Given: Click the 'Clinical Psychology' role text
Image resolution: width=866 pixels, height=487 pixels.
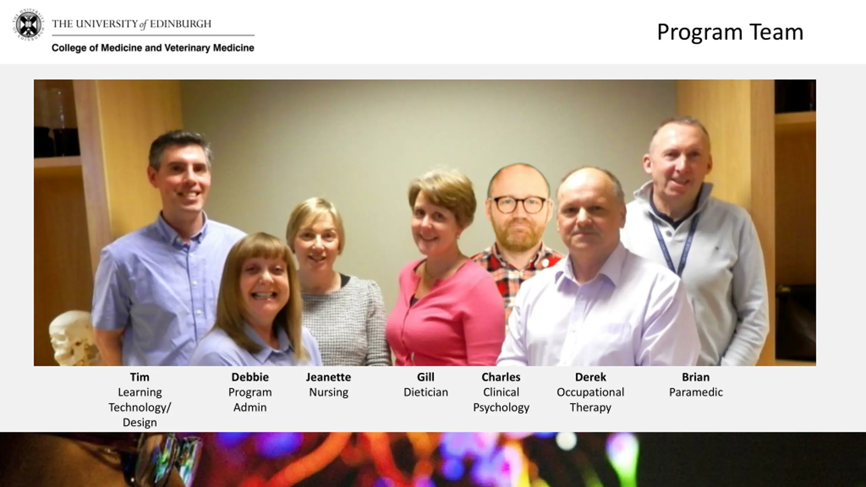Looking at the screenshot, I should (501, 400).
